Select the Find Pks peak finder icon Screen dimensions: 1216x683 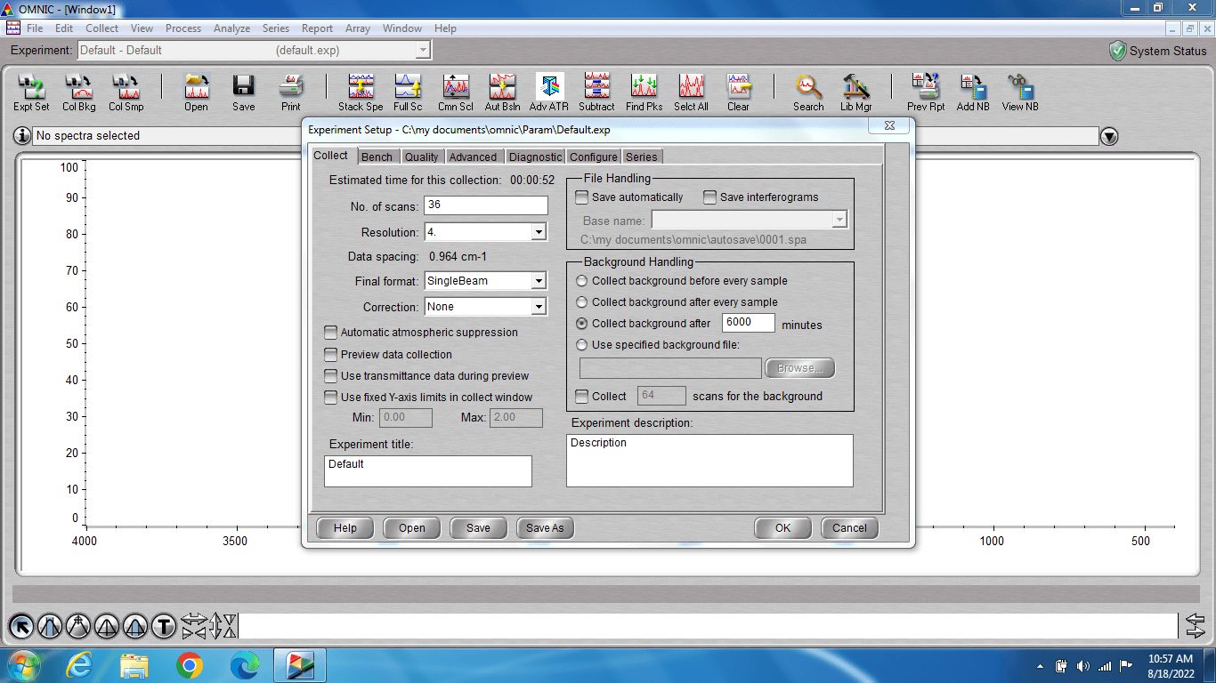644,92
